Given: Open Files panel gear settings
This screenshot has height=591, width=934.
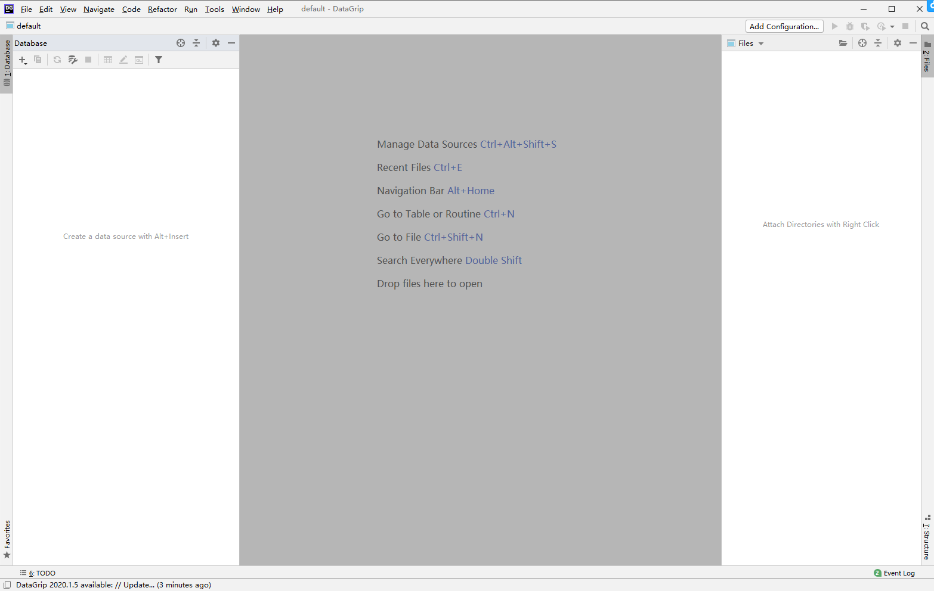Looking at the screenshot, I should pyautogui.click(x=898, y=43).
